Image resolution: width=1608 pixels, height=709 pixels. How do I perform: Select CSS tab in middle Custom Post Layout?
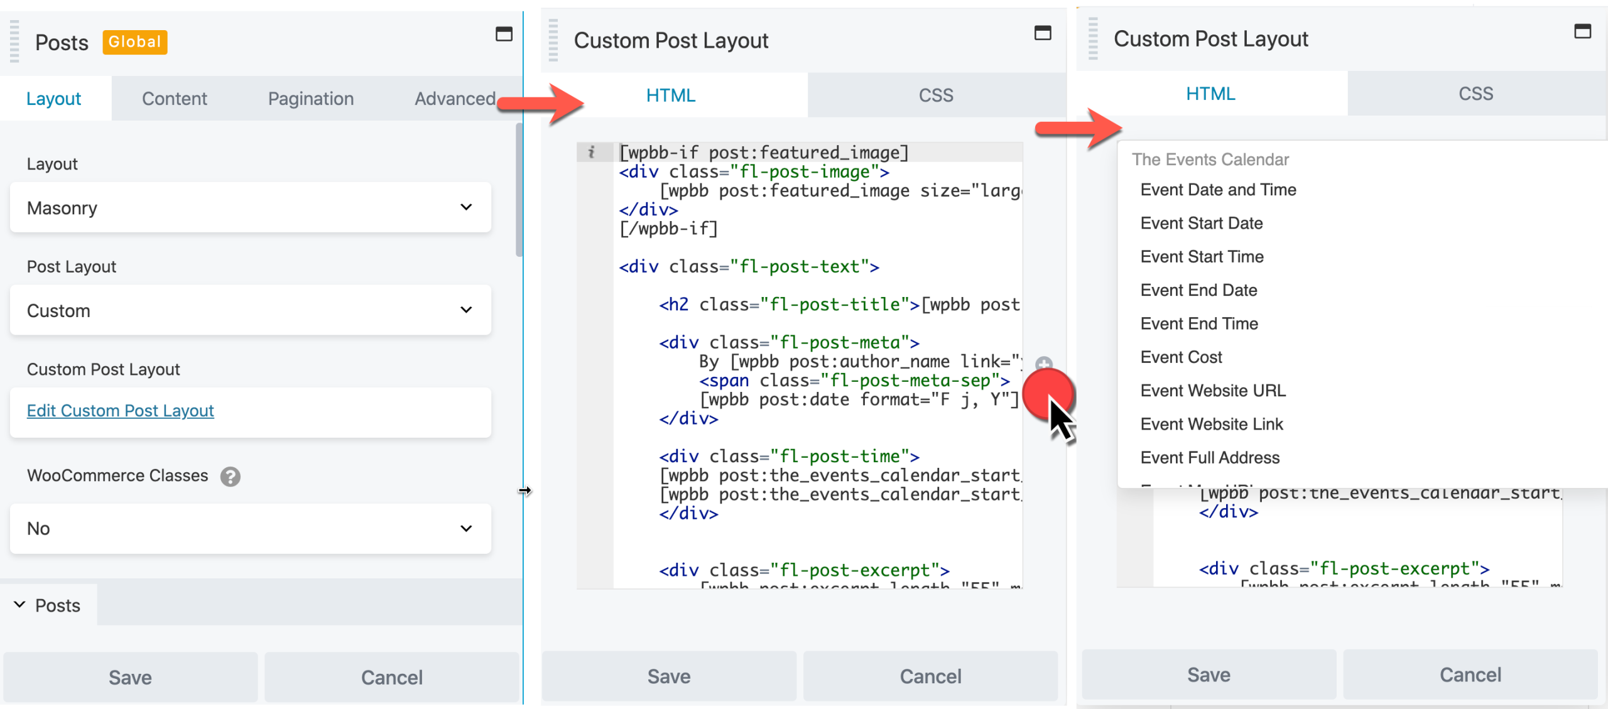pyautogui.click(x=936, y=95)
